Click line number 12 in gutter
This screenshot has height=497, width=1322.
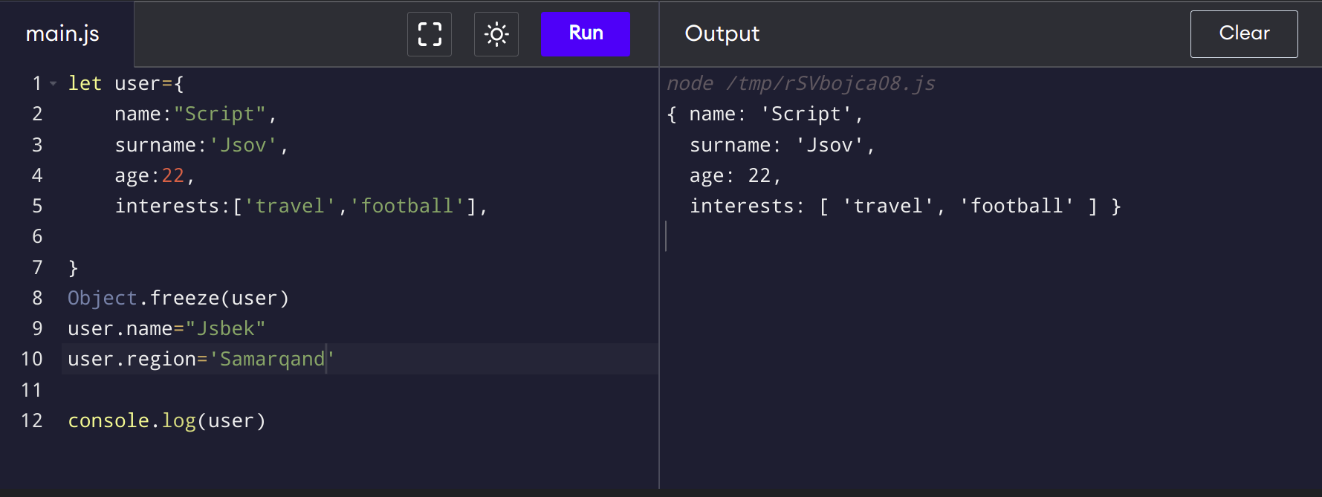click(x=32, y=421)
